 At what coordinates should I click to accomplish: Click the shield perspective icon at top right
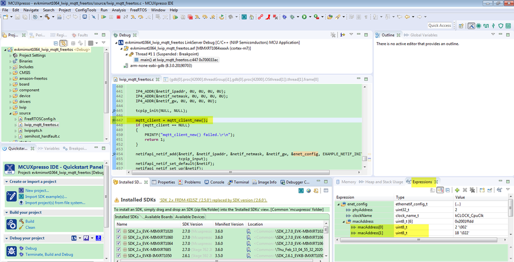[501, 26]
